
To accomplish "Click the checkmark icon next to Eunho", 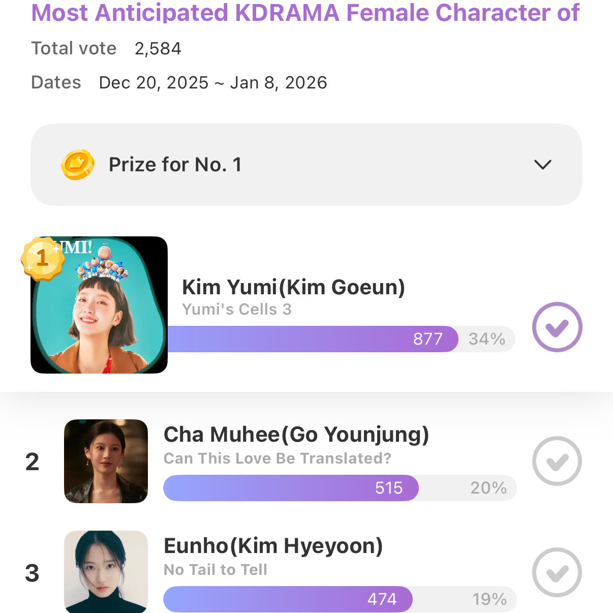I will tap(557, 572).
